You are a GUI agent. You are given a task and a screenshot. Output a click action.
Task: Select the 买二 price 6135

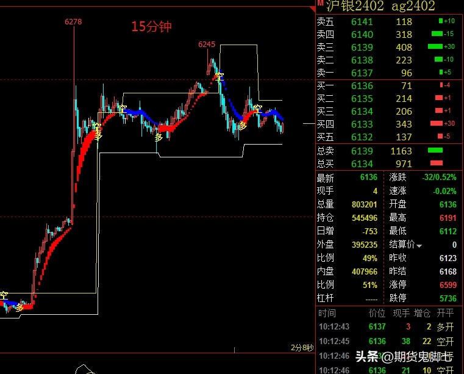(x=362, y=99)
